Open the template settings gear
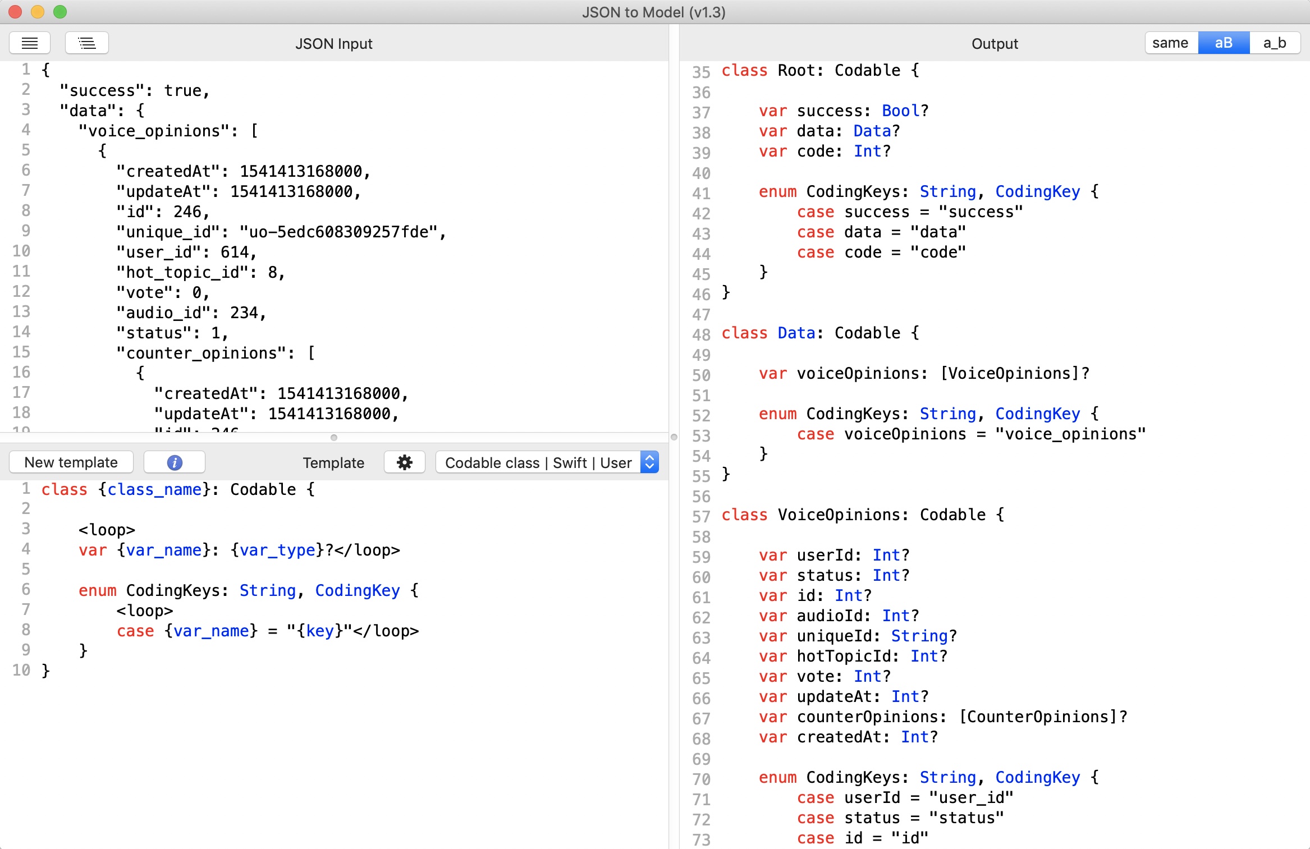The width and height of the screenshot is (1310, 849). tap(404, 462)
